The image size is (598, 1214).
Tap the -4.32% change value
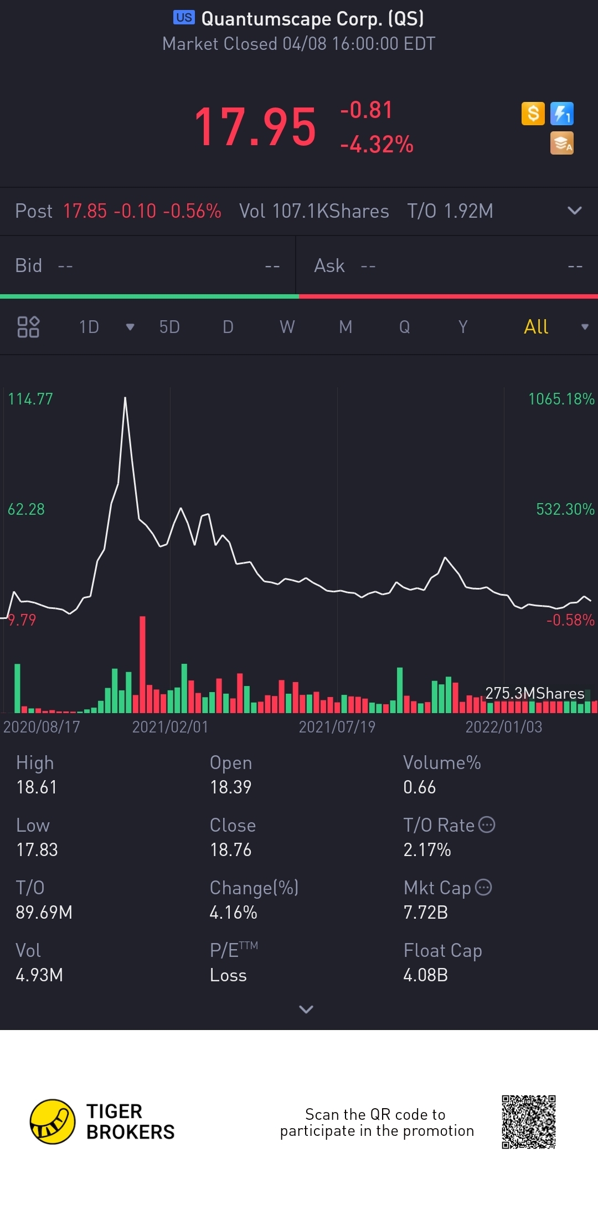[377, 145]
